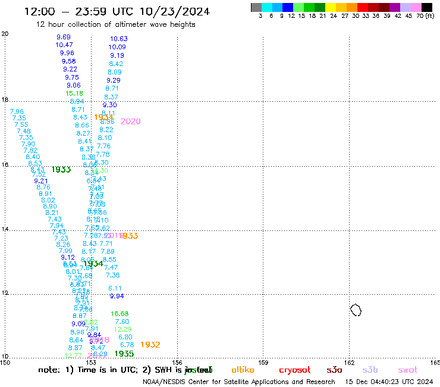Click the black swatch ending the color scale
The width and height of the screenshot is (440, 387).
(426, 7)
